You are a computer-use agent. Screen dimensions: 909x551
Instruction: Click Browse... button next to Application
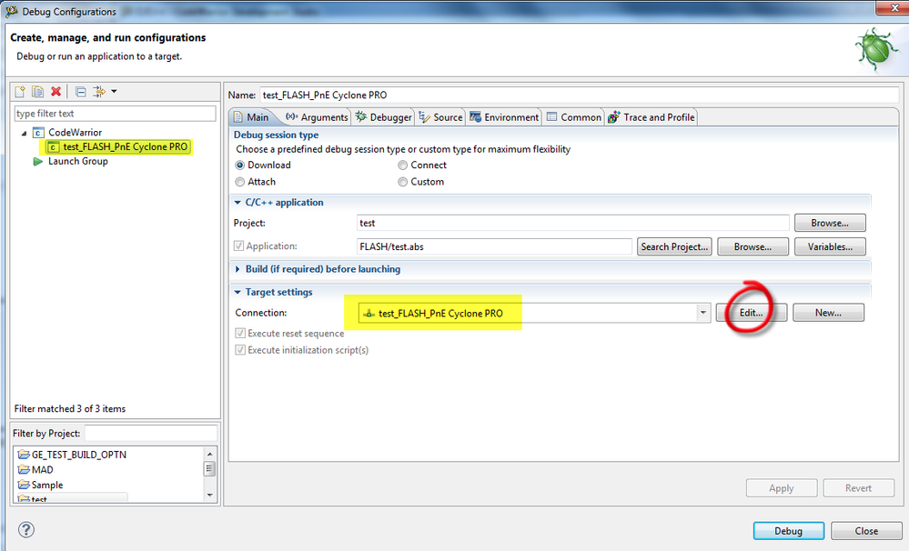[x=752, y=246]
